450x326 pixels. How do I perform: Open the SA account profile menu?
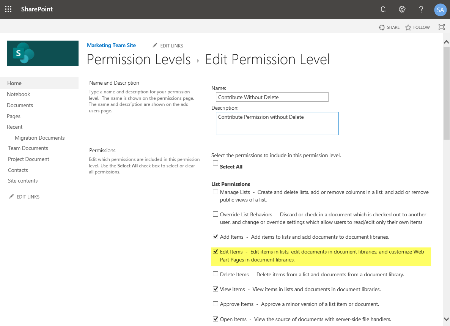click(440, 10)
